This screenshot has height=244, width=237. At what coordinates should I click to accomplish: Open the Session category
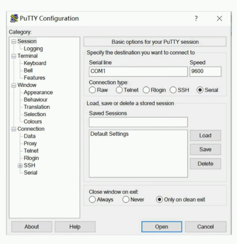tap(27, 42)
